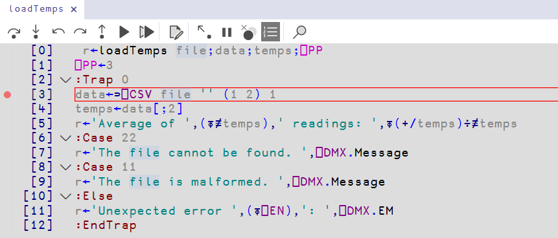Click '⎕PP←3' on line 1
Image resolution: width=558 pixels, height=238 pixels.
94,65
